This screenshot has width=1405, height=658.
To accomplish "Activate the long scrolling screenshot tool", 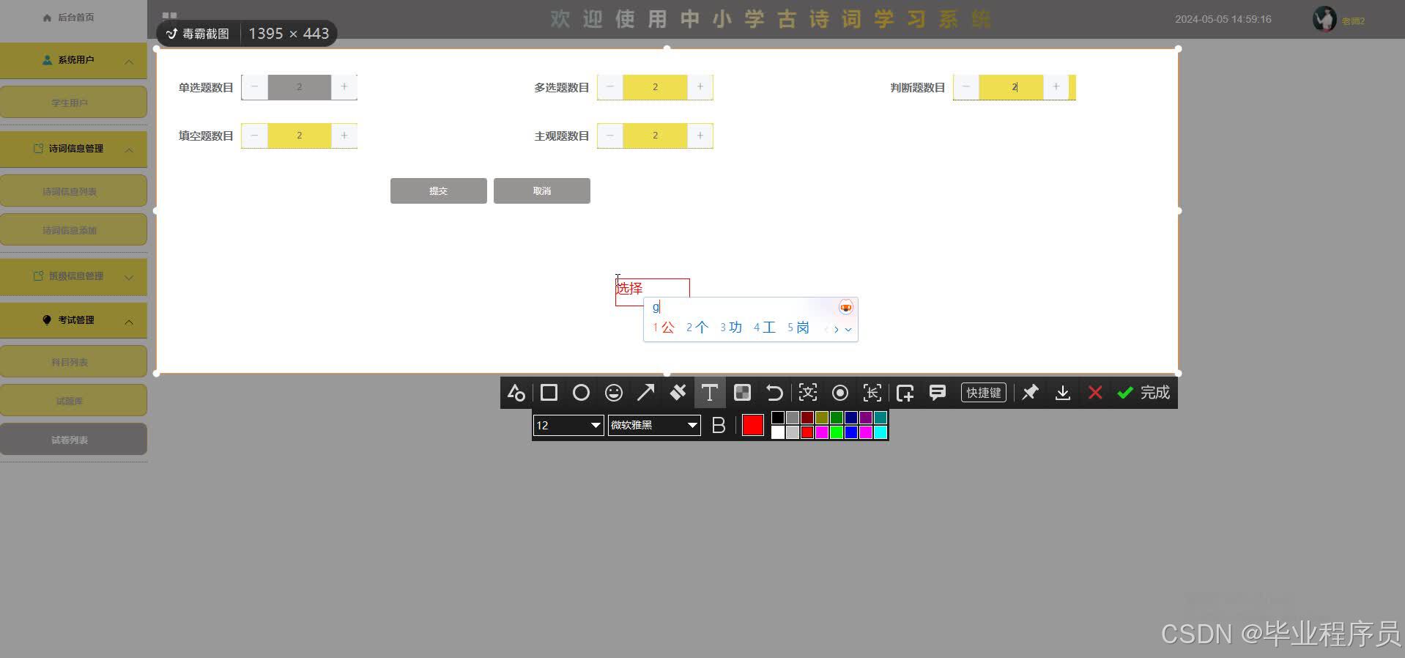I will point(872,393).
